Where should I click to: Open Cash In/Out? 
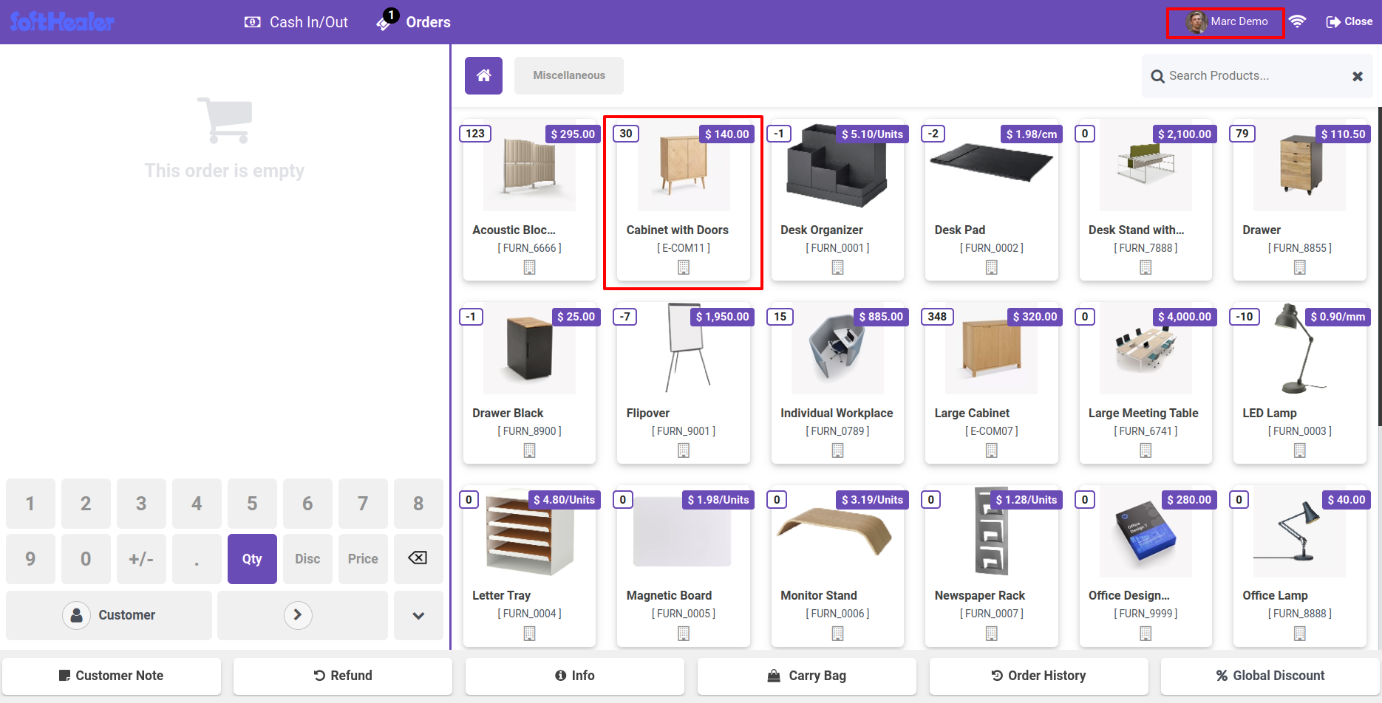[296, 22]
